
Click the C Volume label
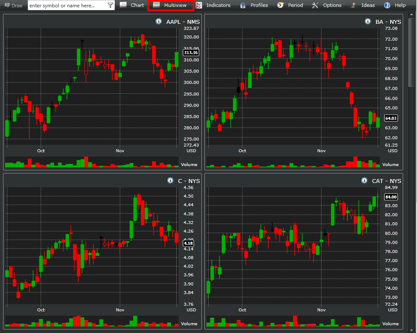point(189,323)
